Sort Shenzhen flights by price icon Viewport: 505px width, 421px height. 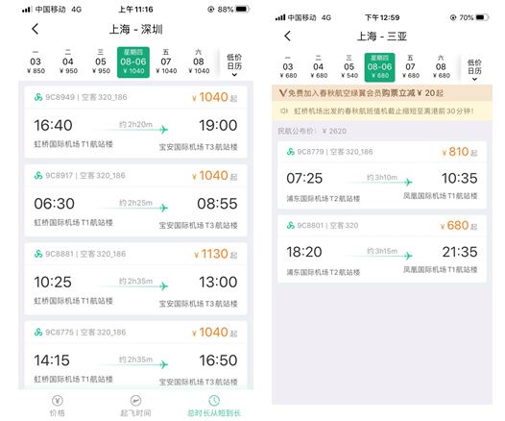(x=58, y=401)
